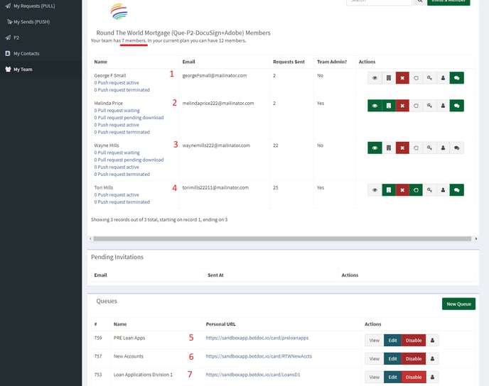This screenshot has width=489, height=386.
Task: Click the Search input field
Action: 379,1
